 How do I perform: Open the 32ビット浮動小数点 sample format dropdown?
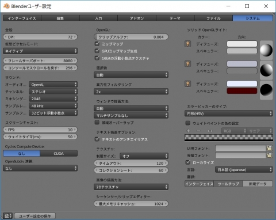coord(53,113)
